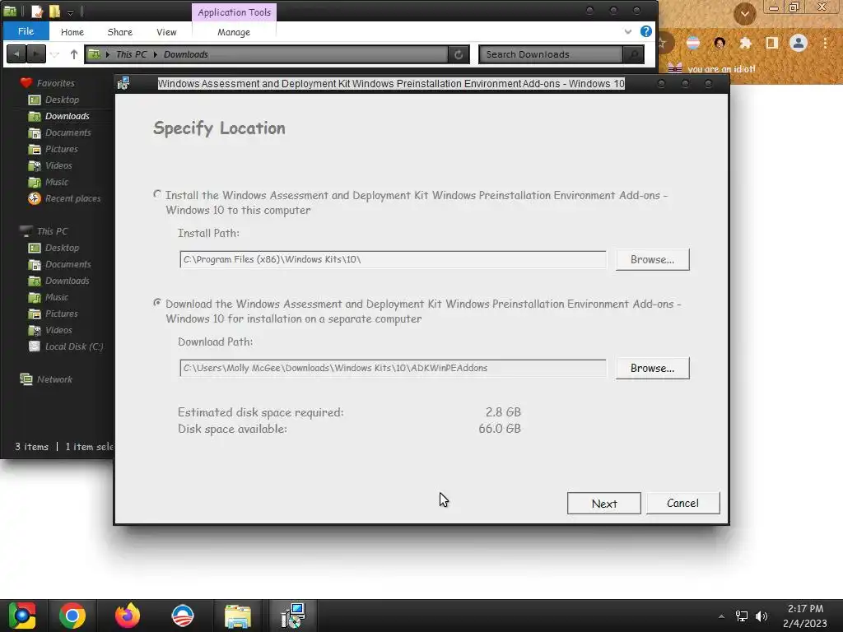Screen dimensions: 843x632
Task: Open Desktop under This PC
Action: [62, 248]
